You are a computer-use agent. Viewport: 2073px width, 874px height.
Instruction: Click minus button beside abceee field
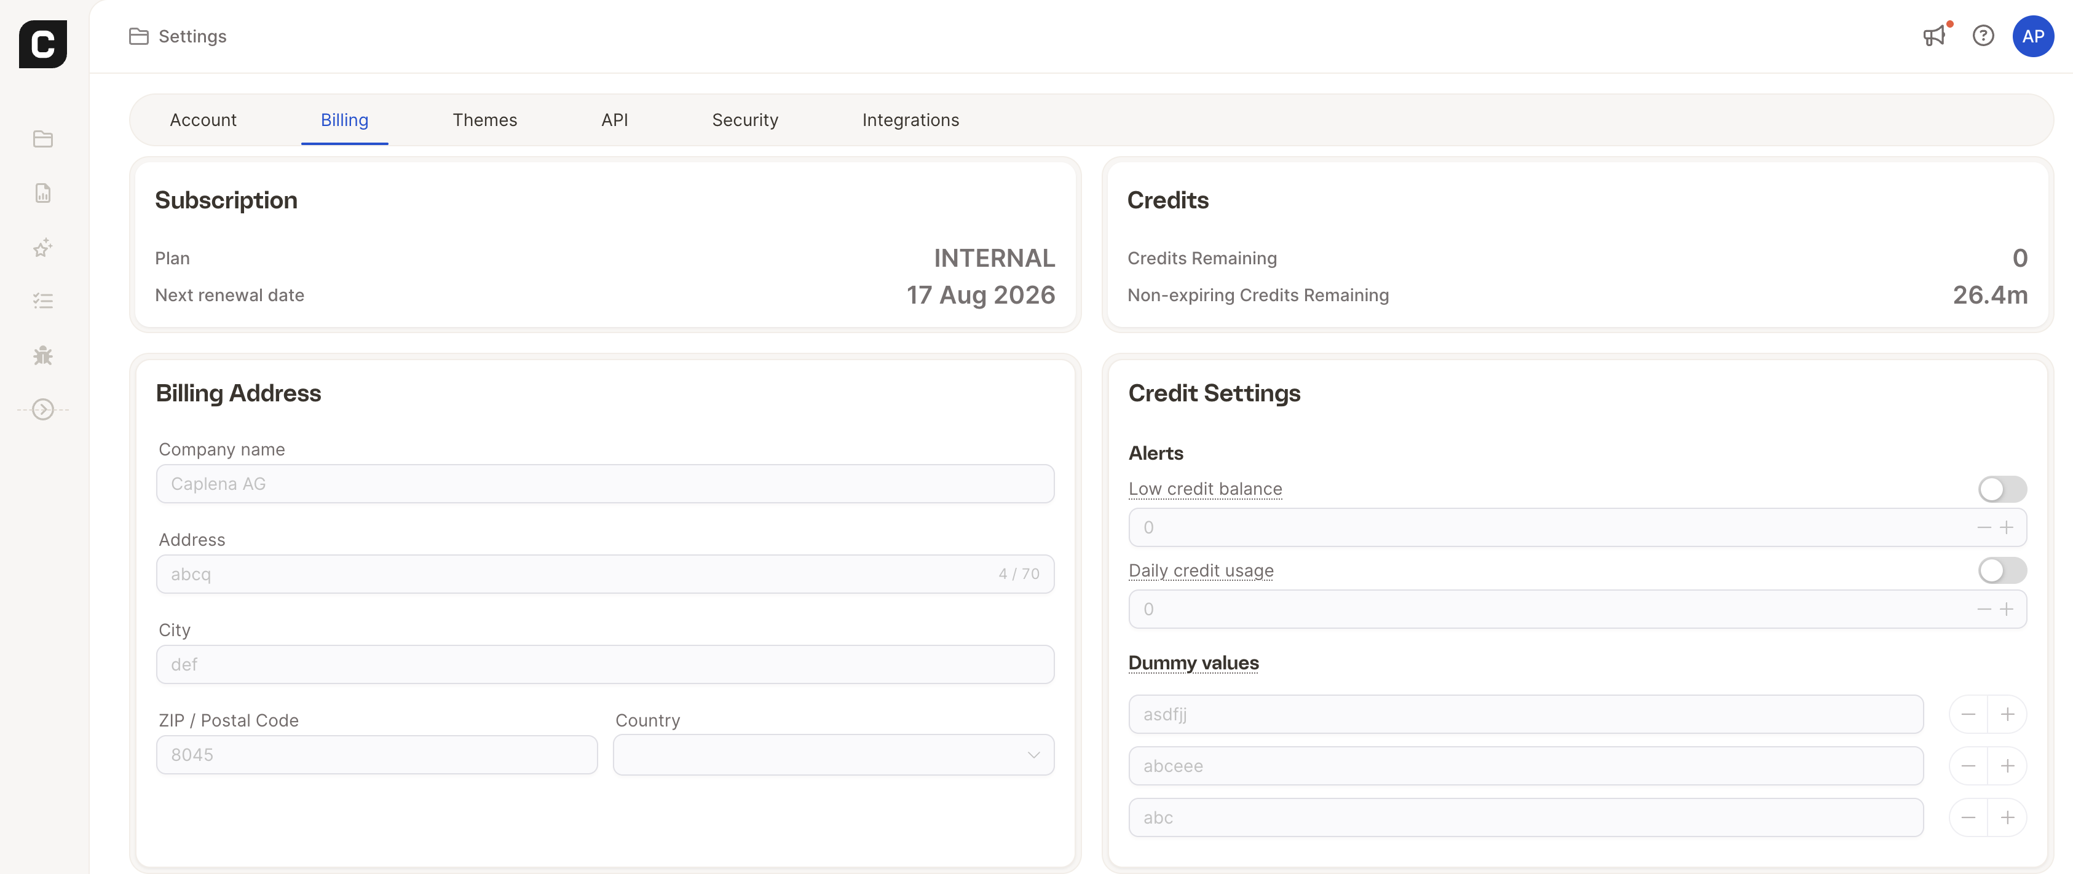(1968, 766)
